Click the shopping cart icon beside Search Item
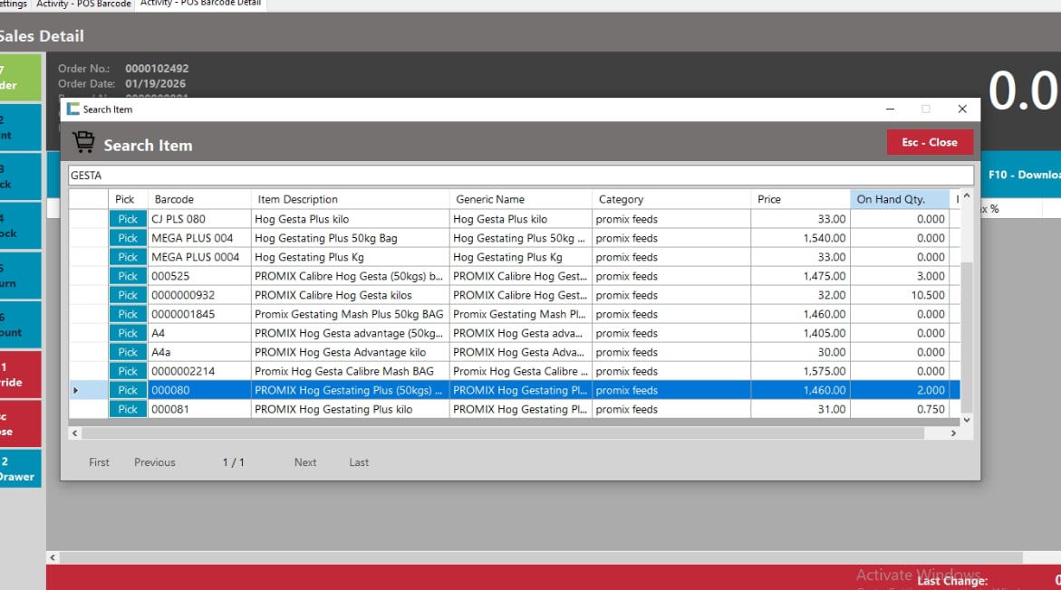This screenshot has height=590, width=1061. 83,143
